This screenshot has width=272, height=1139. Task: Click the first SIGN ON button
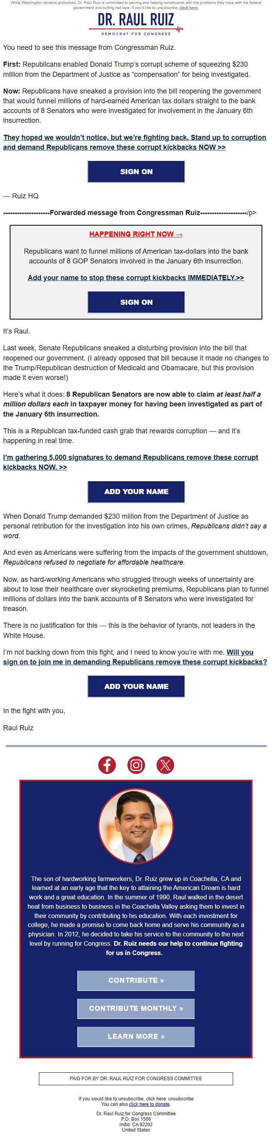coord(135,171)
